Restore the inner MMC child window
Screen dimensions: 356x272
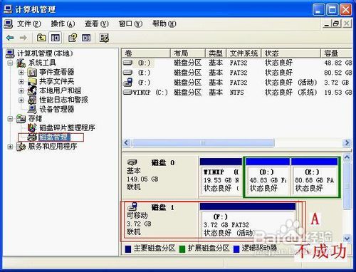[x=336, y=23]
